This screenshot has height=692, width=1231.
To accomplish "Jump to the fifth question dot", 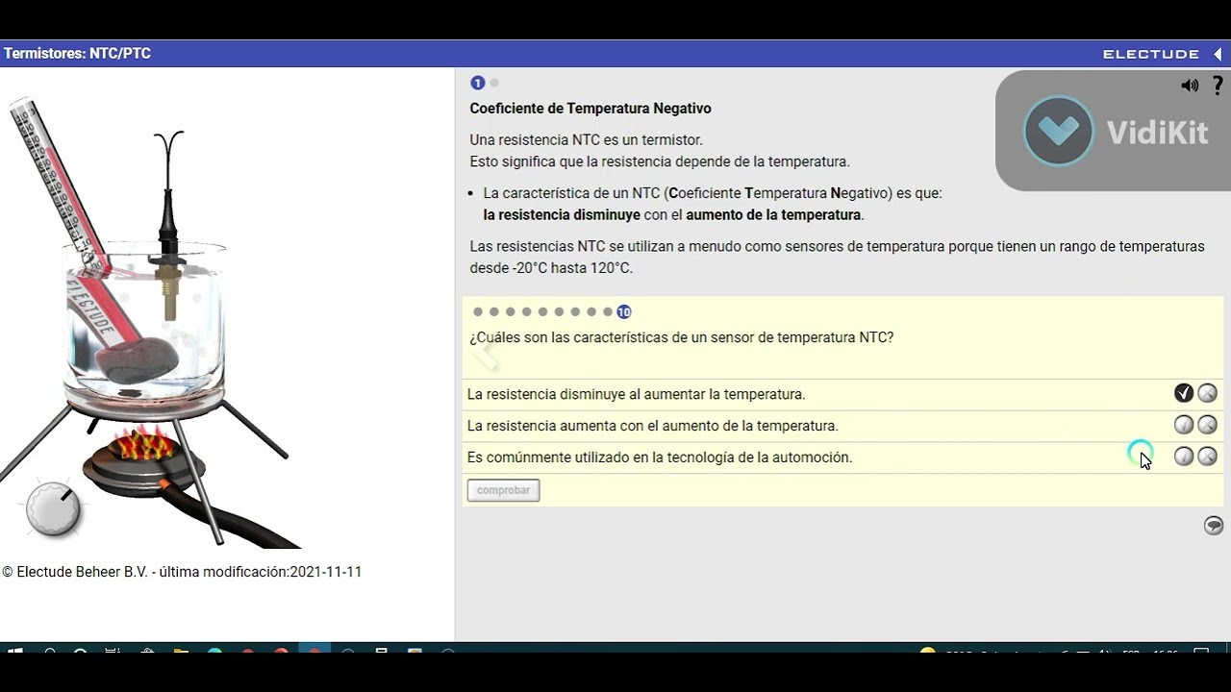I will pos(542,311).
